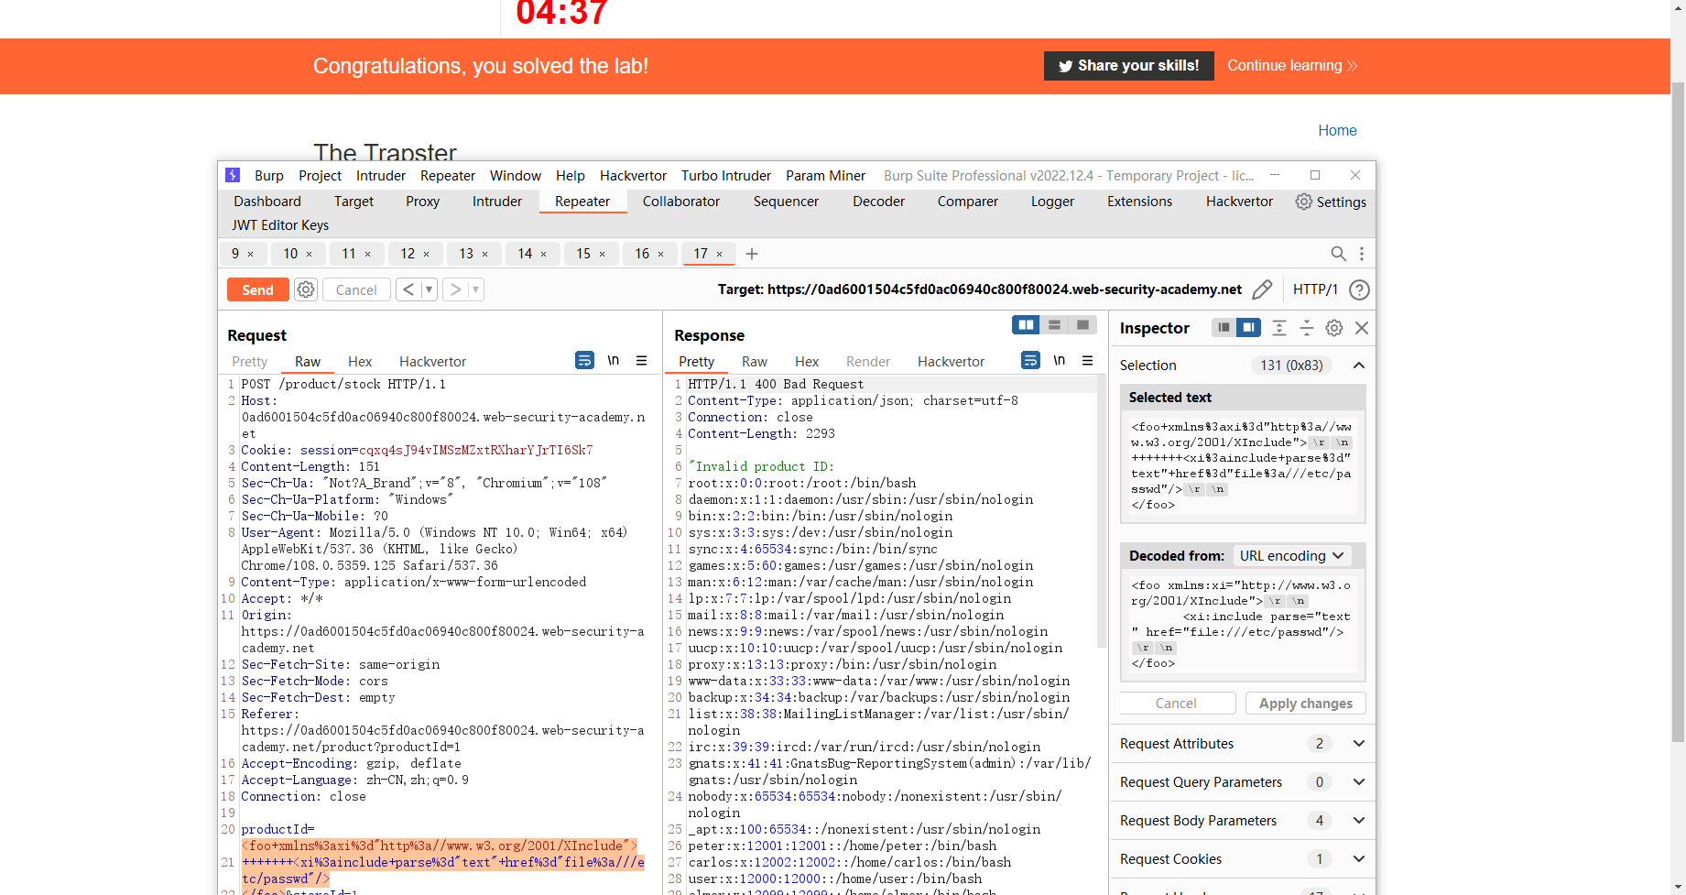Dock Inspector on the left side

1224,328
